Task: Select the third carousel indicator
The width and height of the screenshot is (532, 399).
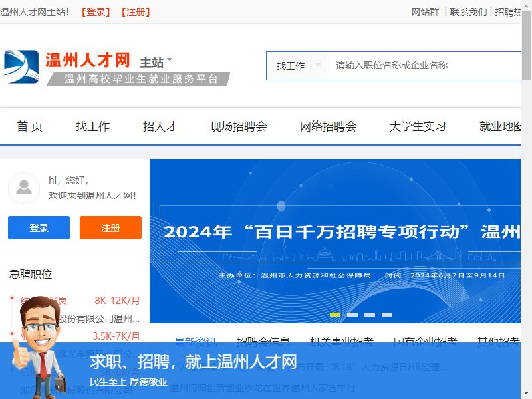Action: point(370,315)
